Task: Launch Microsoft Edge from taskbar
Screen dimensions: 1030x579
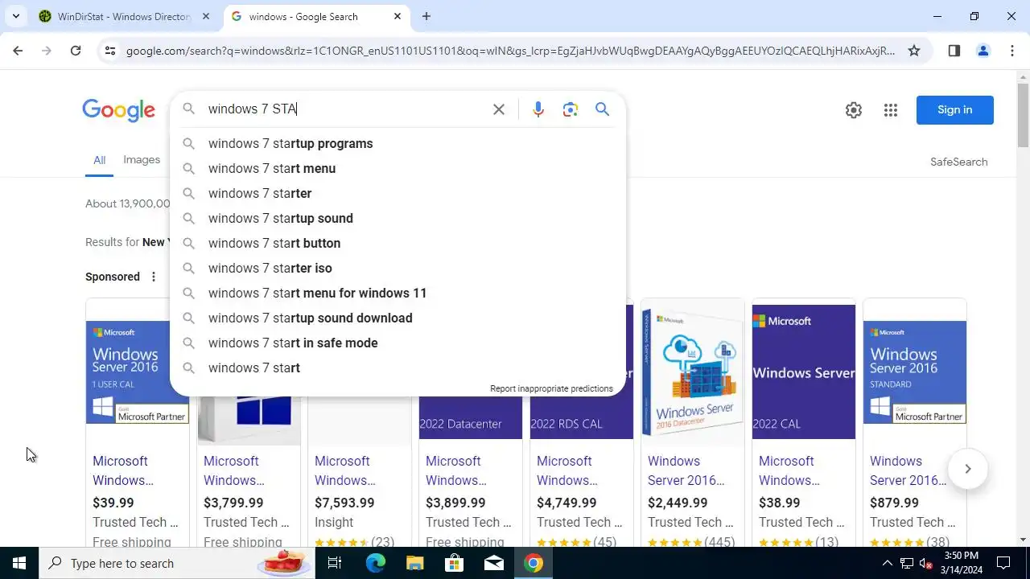Action: point(375,563)
